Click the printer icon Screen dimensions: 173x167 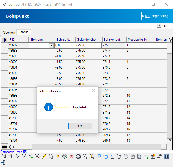click(78, 156)
